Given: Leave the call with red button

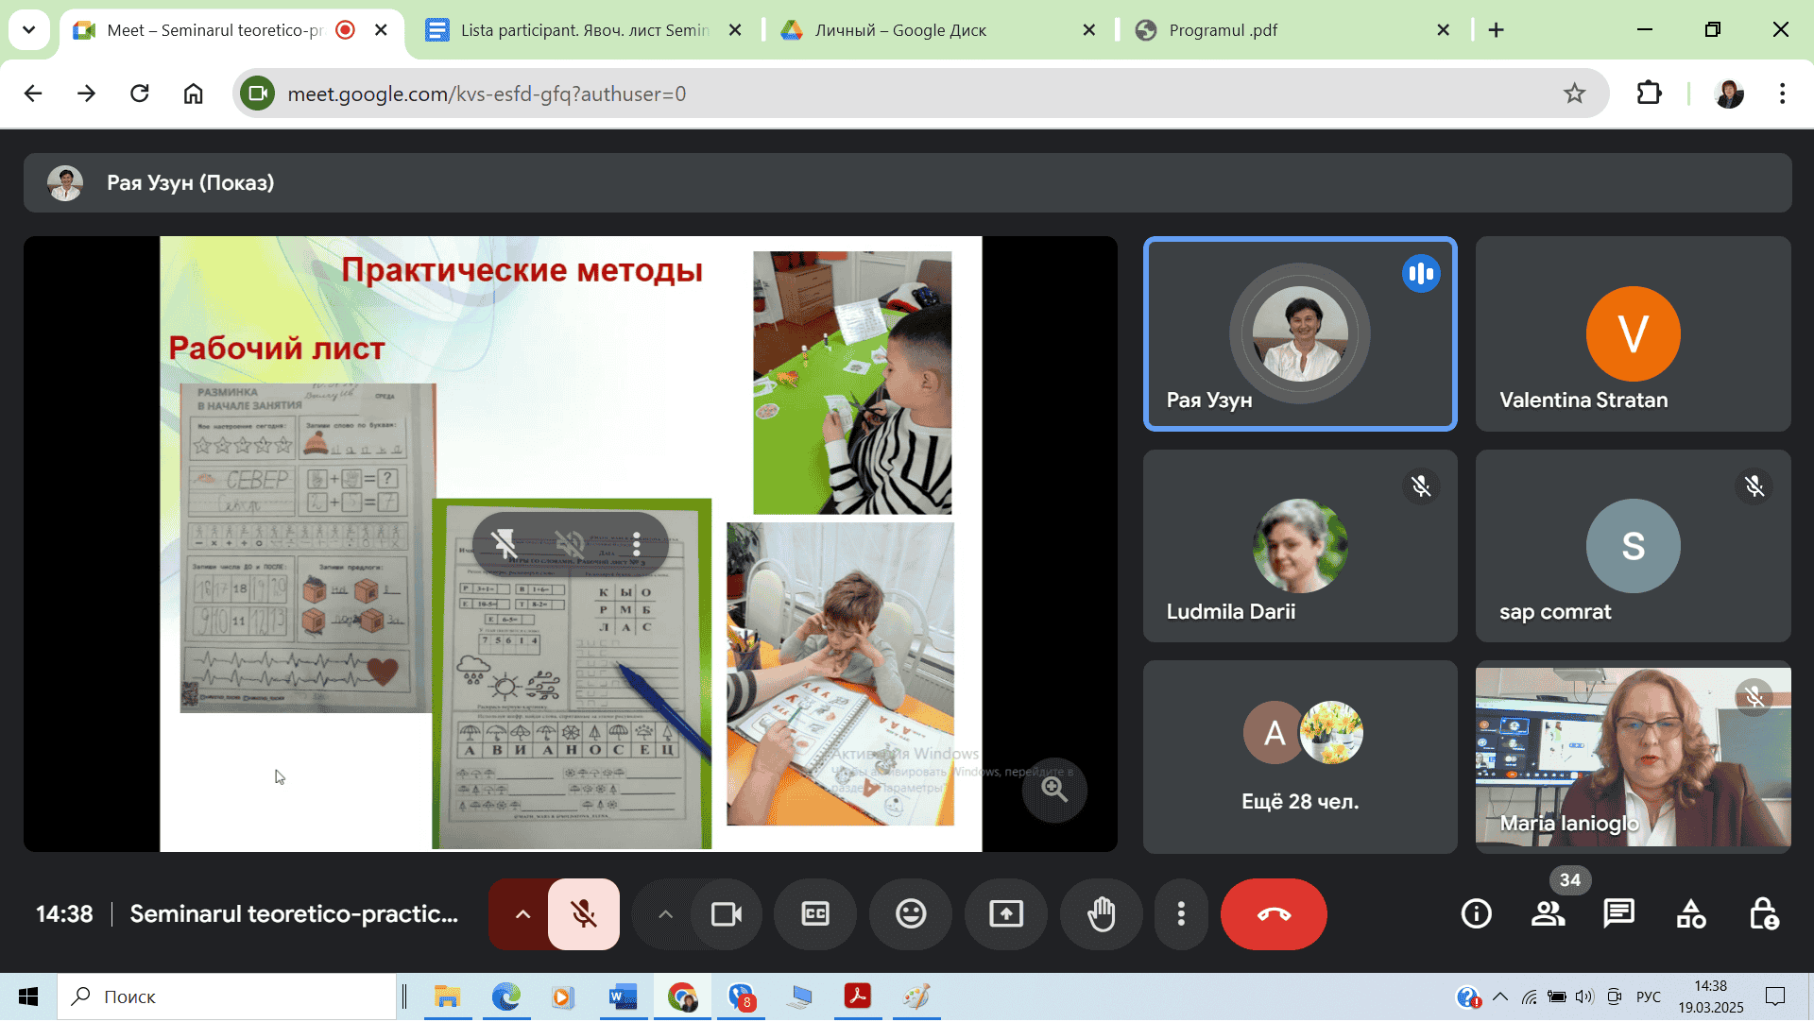Looking at the screenshot, I should (1273, 914).
